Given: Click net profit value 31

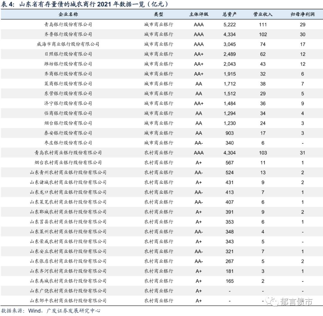Looking at the screenshot, I should coord(302,153).
